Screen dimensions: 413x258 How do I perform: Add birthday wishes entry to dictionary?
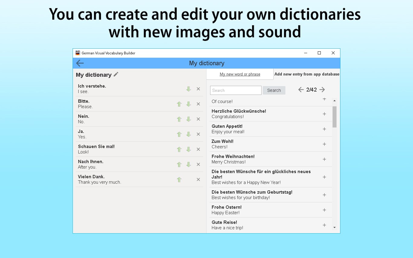click(324, 195)
